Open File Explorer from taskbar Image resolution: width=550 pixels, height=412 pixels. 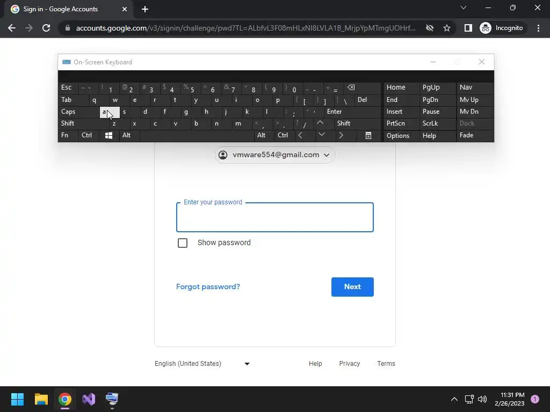pyautogui.click(x=41, y=399)
